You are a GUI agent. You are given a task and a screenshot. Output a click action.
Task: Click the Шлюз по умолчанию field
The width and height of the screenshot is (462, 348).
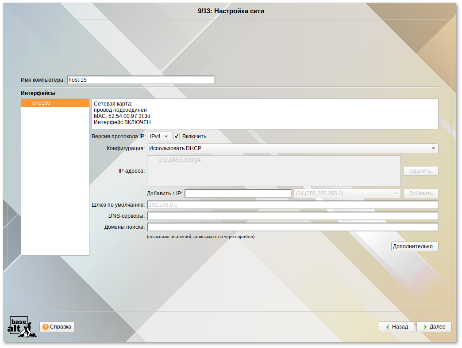tap(292, 205)
